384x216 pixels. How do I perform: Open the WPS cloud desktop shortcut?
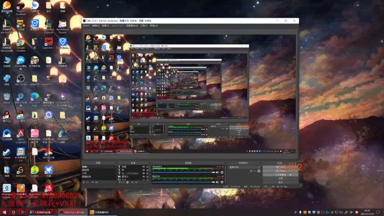tap(48, 154)
